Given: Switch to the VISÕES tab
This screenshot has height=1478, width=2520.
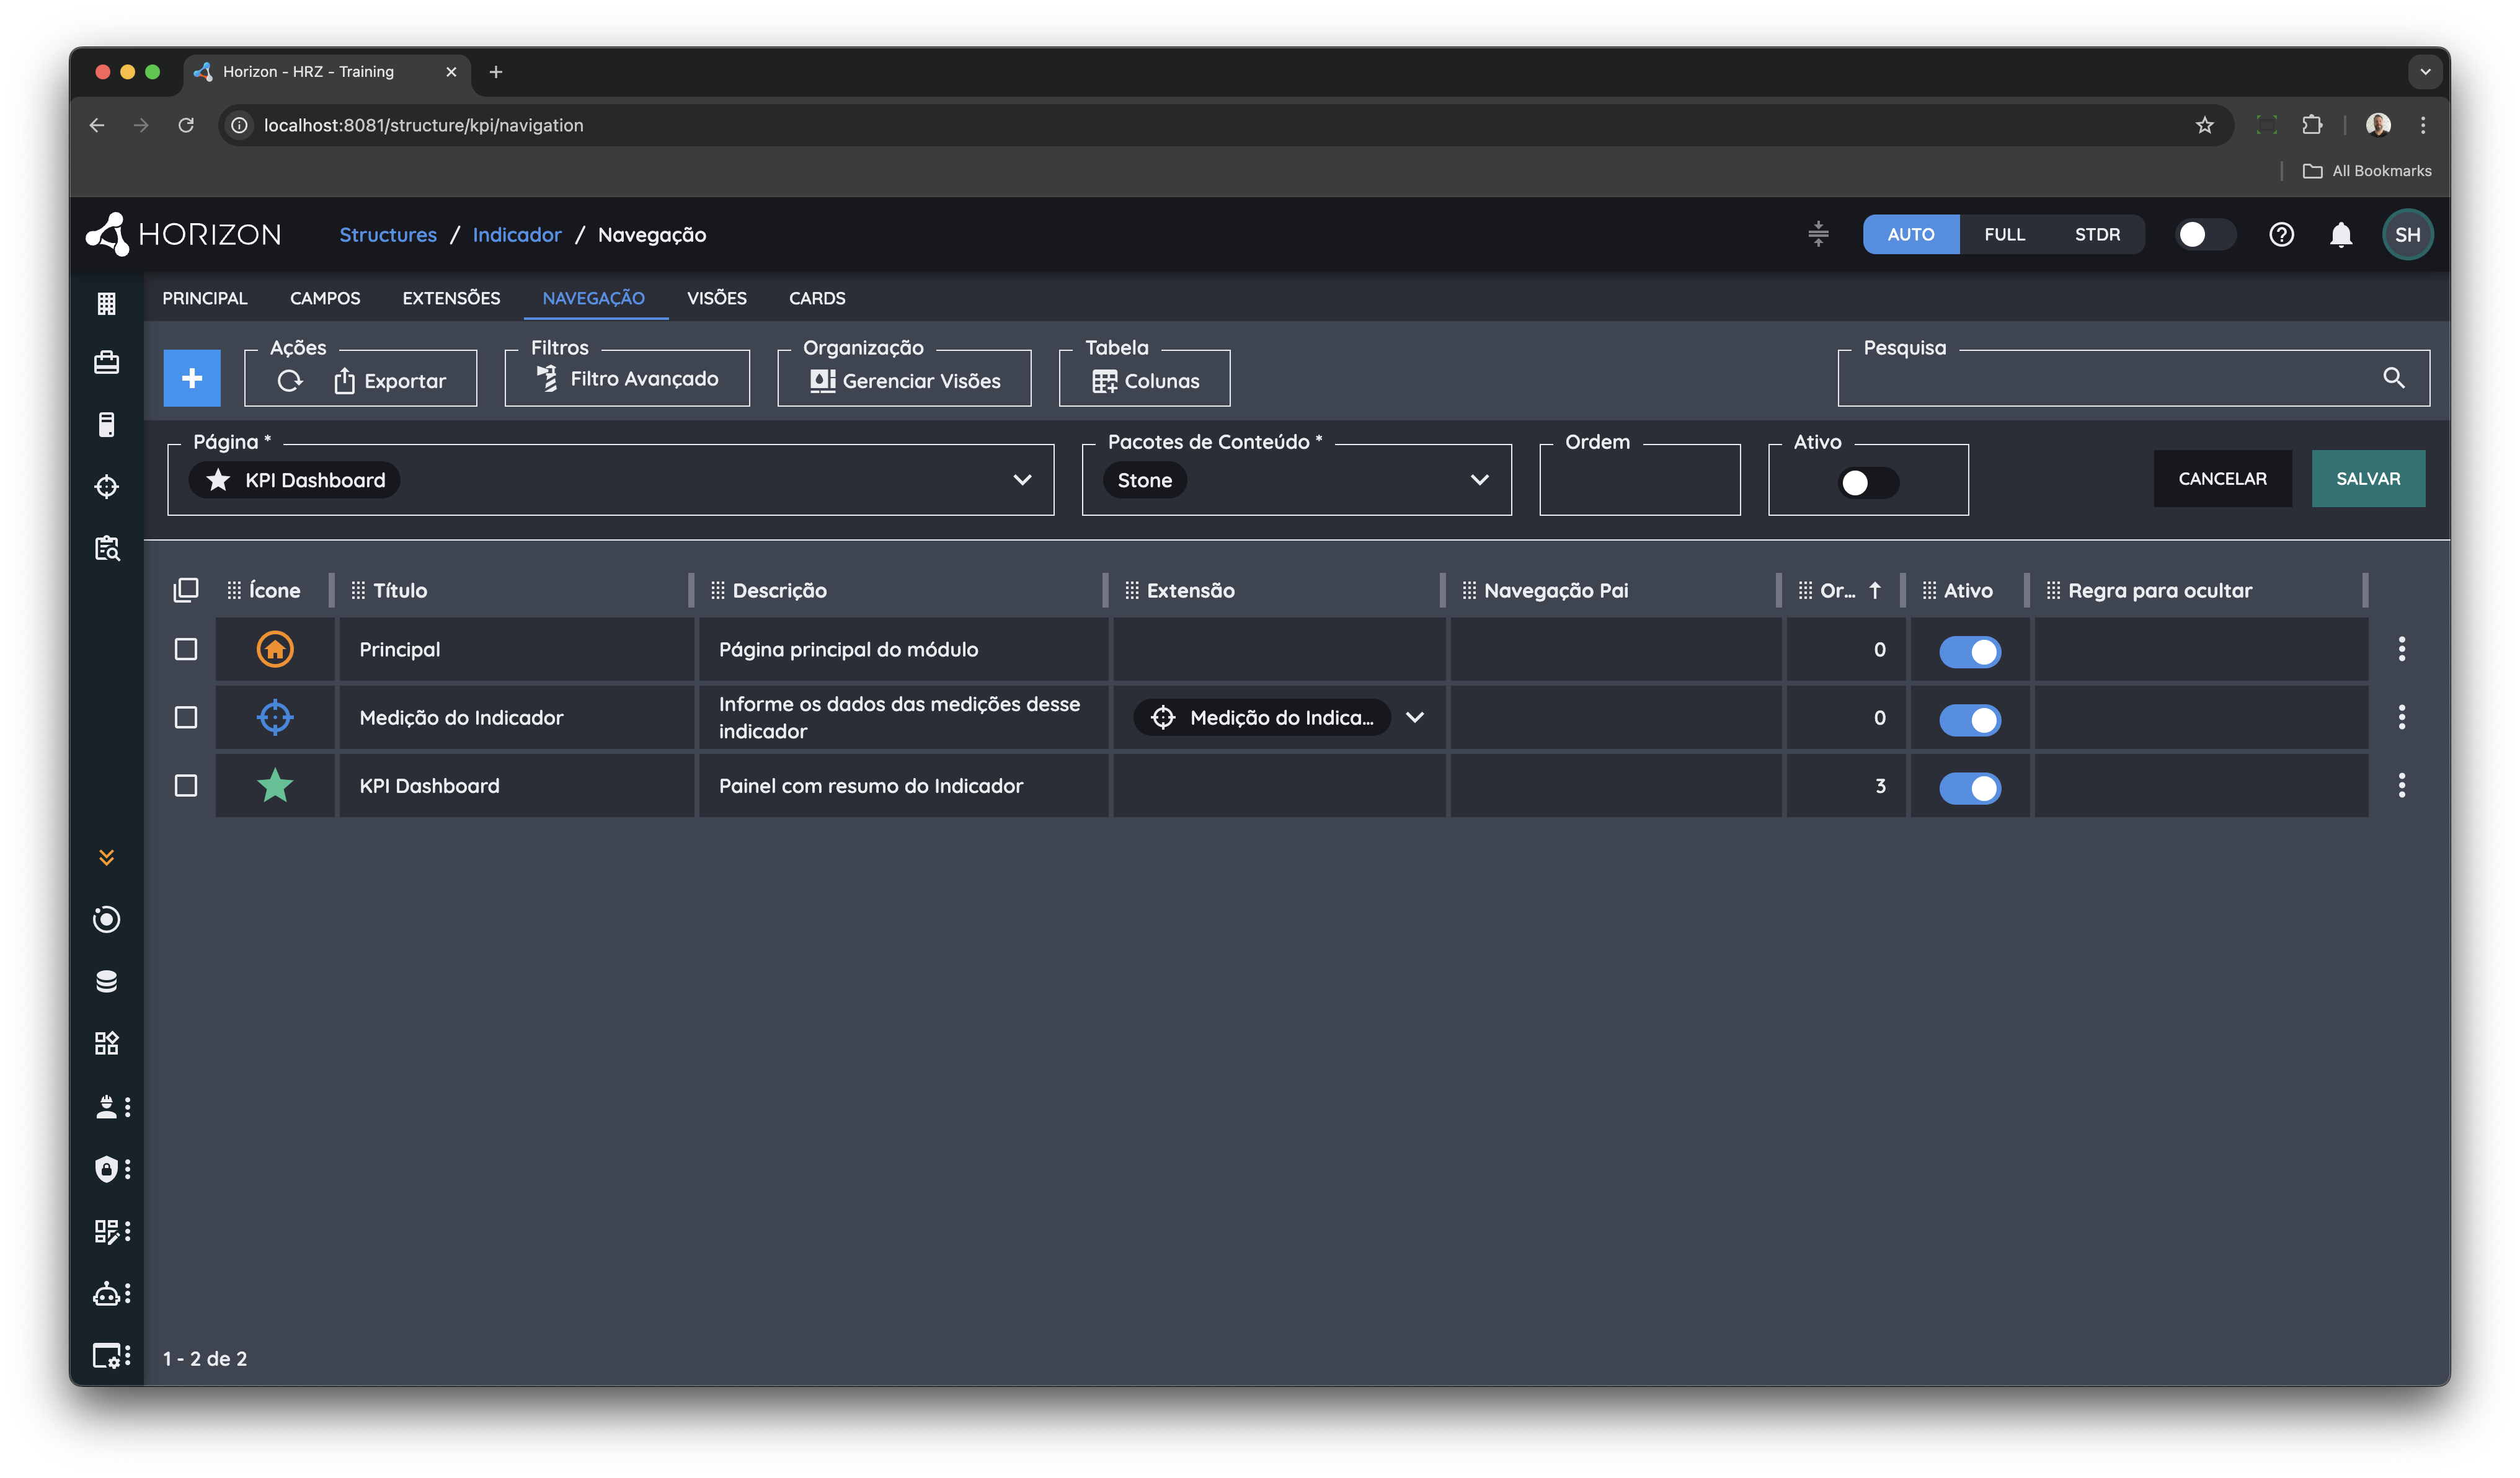Looking at the screenshot, I should [x=716, y=298].
